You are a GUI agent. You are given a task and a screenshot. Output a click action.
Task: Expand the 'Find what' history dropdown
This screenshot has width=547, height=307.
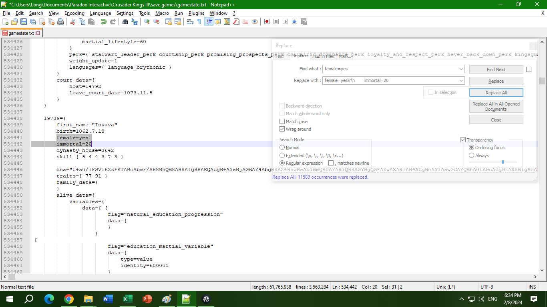pyautogui.click(x=461, y=69)
